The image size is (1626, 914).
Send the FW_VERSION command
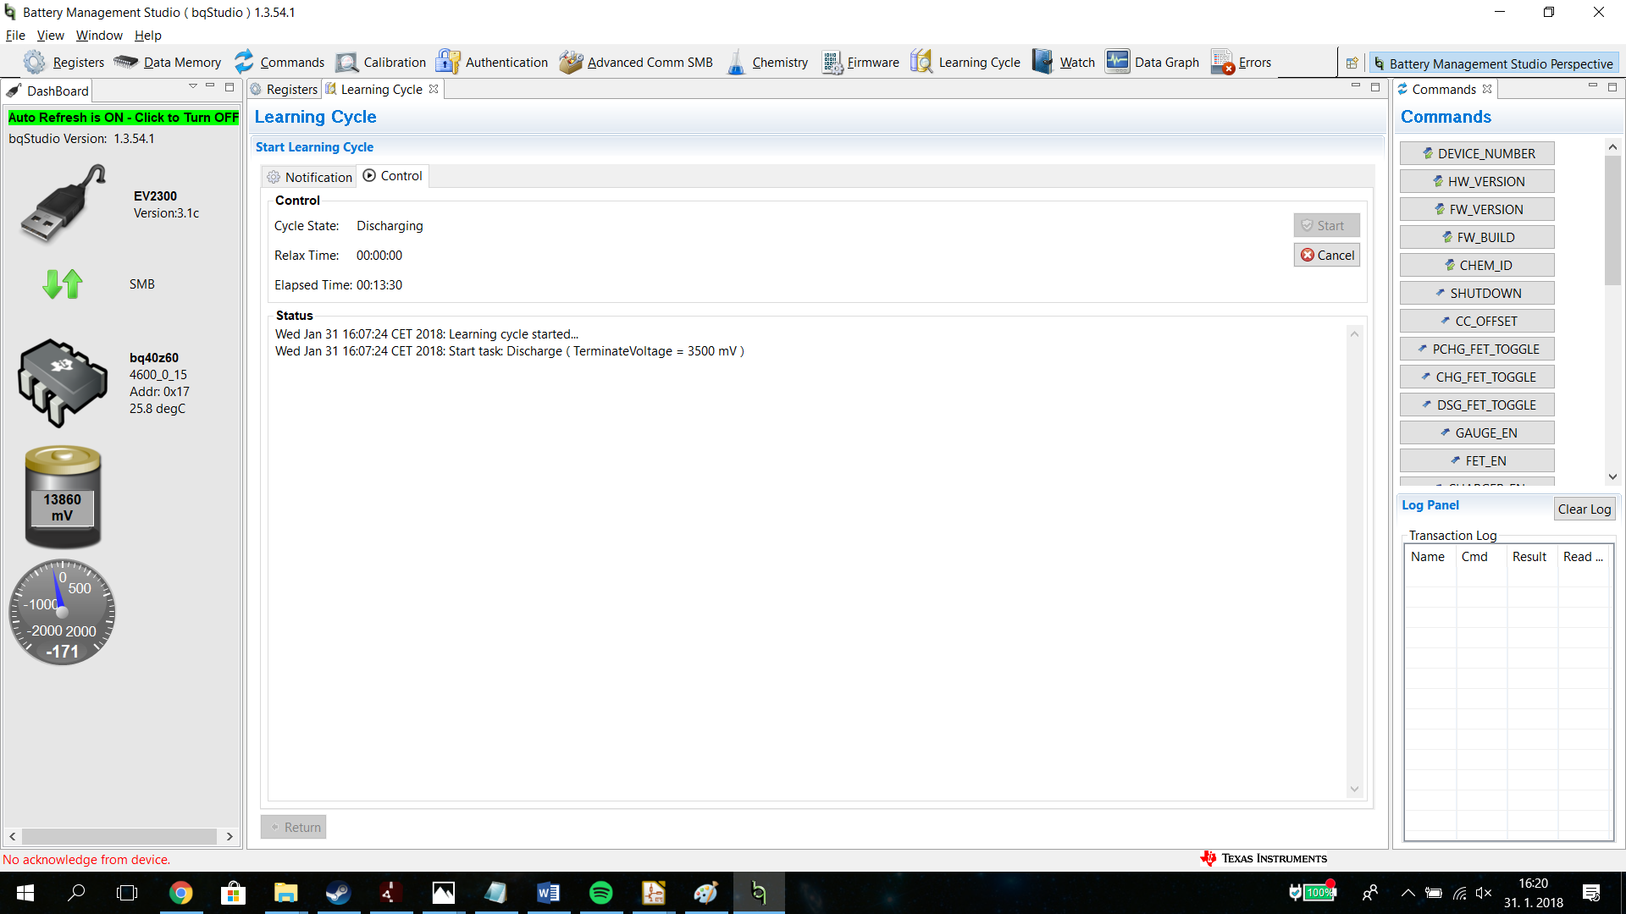coord(1477,209)
